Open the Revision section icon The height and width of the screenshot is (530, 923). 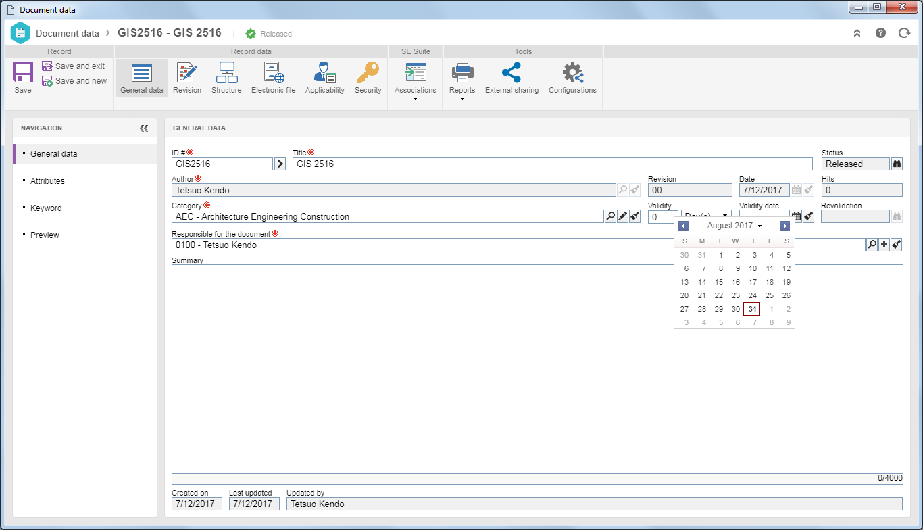click(187, 72)
